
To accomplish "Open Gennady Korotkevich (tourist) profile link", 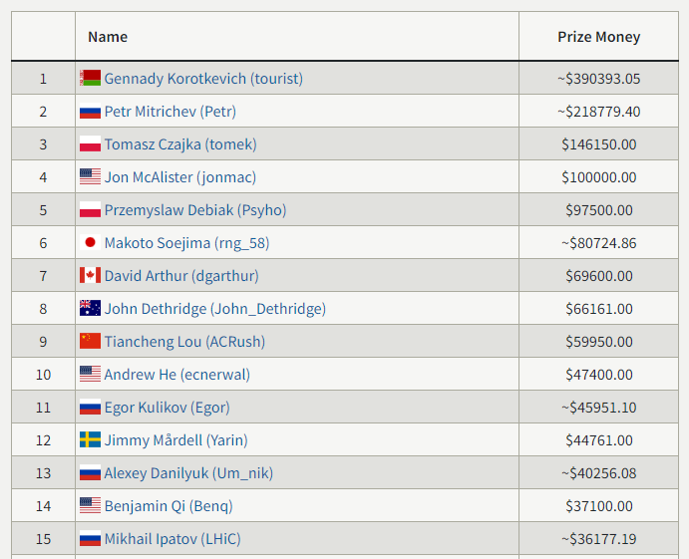I will (203, 79).
